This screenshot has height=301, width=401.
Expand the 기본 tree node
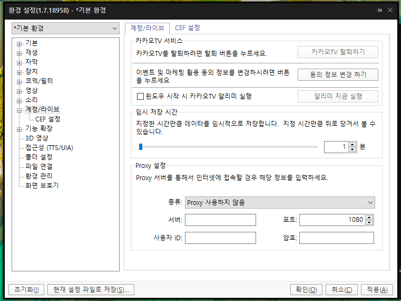point(19,44)
